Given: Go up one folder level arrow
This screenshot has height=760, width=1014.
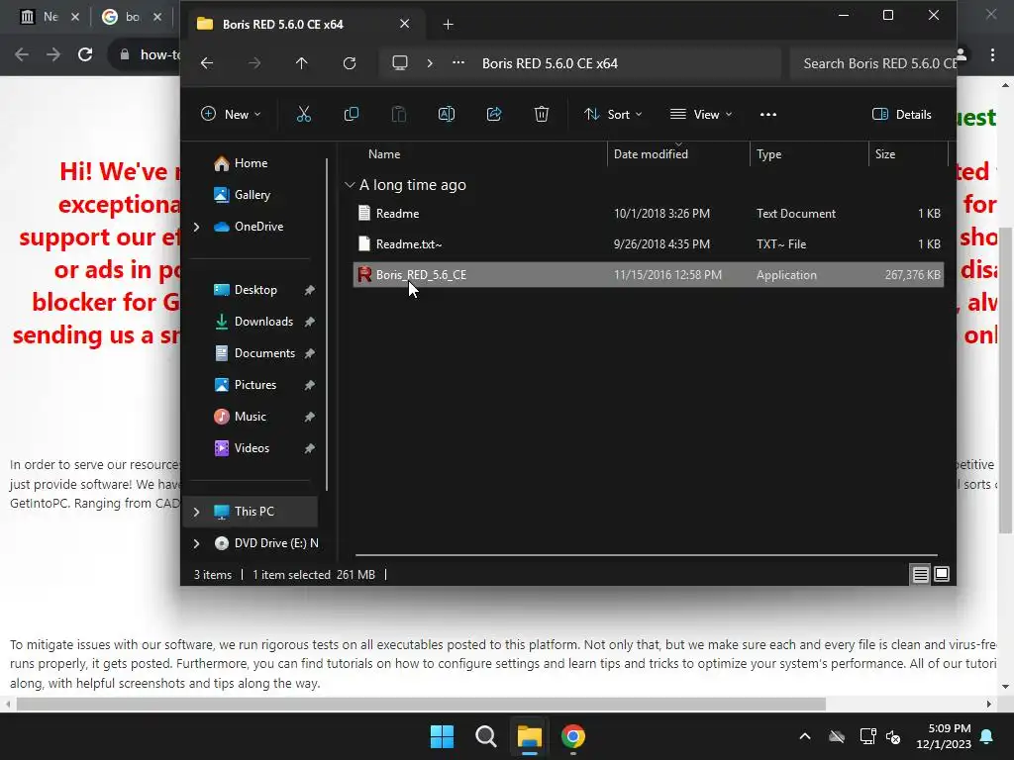Looking at the screenshot, I should coord(301,63).
